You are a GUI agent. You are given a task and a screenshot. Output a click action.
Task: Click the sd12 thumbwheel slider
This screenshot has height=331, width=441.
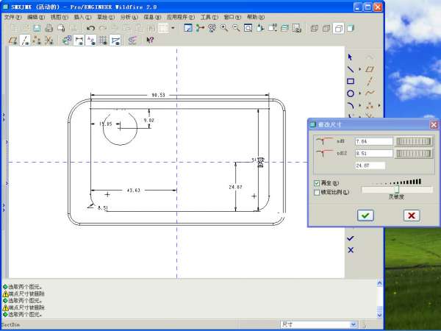(414, 154)
